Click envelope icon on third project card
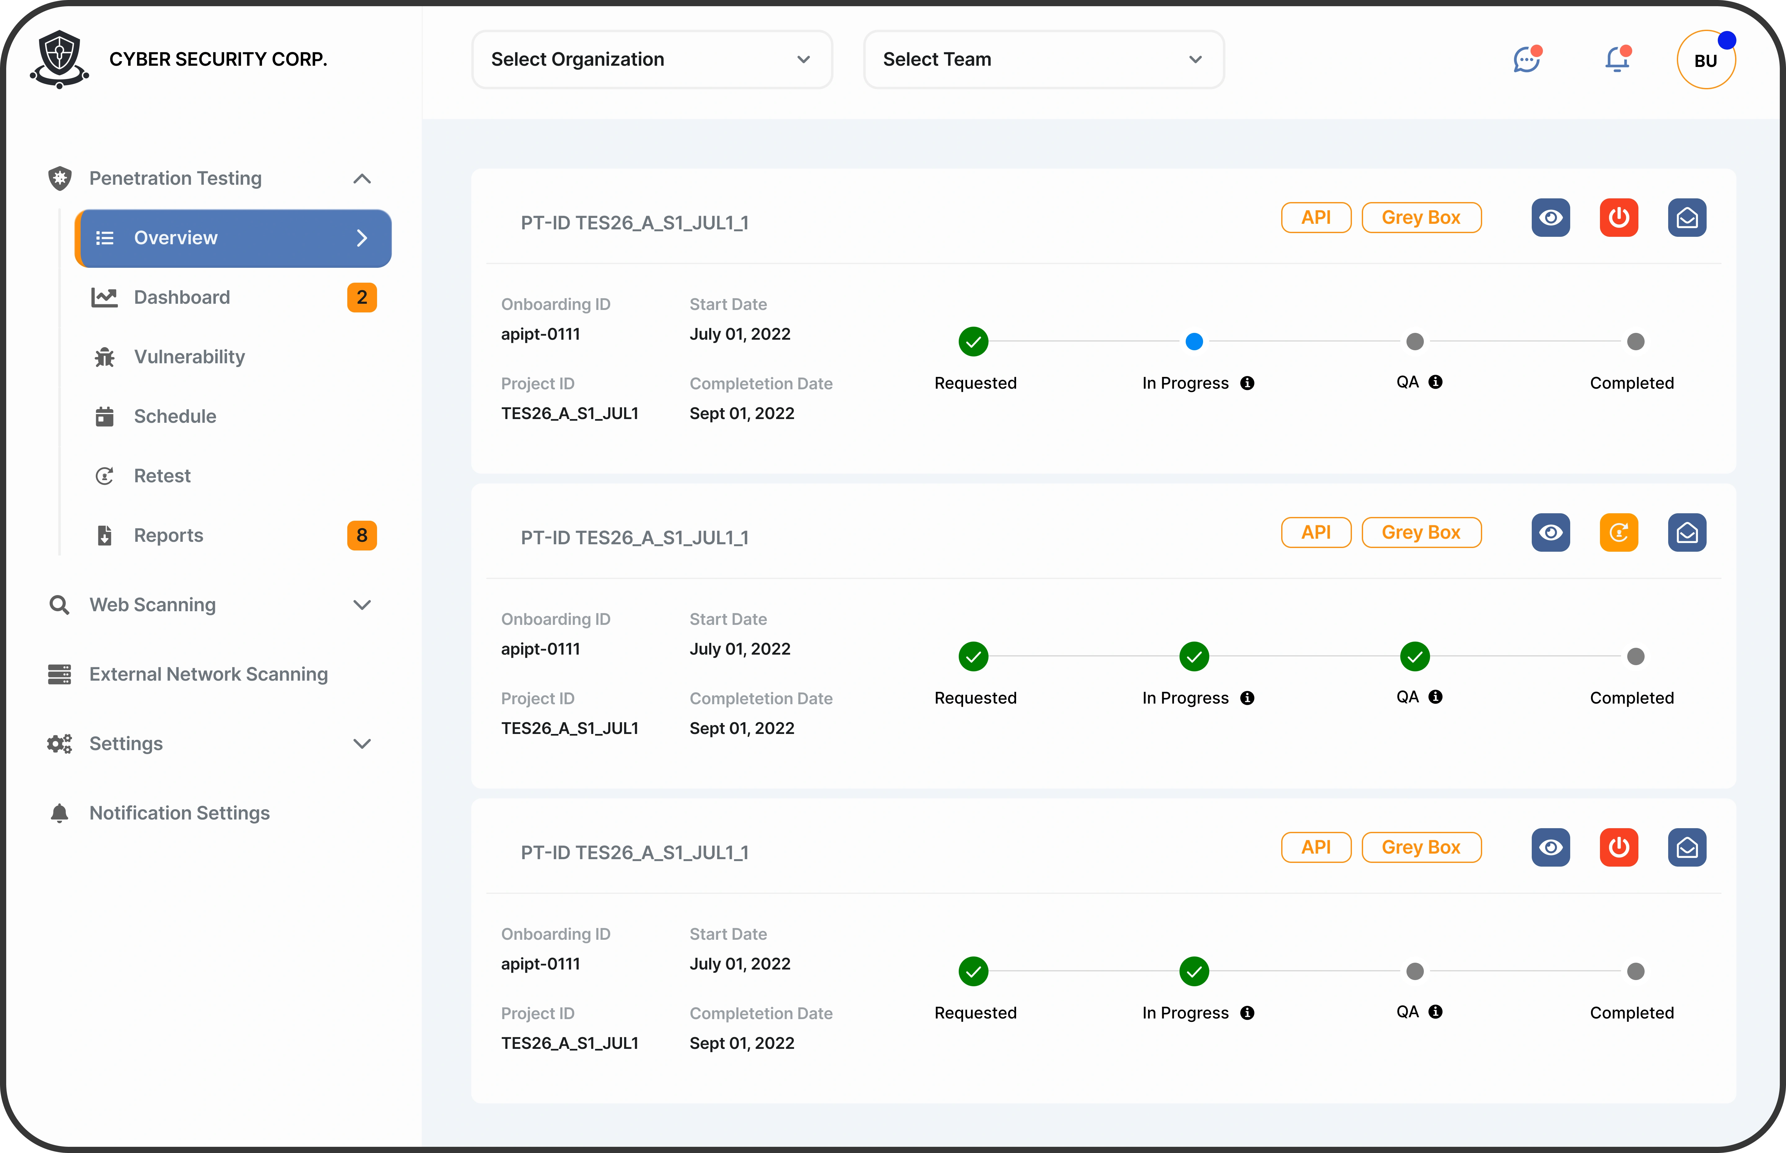 pos(1686,847)
